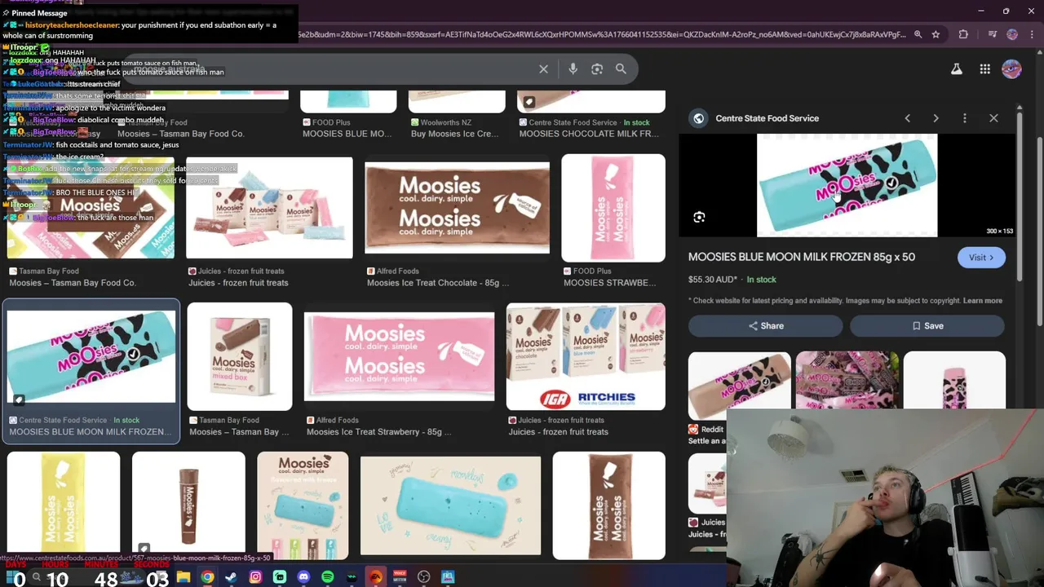Image resolution: width=1044 pixels, height=587 pixels.
Task: Open Discord from taskbar
Action: click(303, 577)
